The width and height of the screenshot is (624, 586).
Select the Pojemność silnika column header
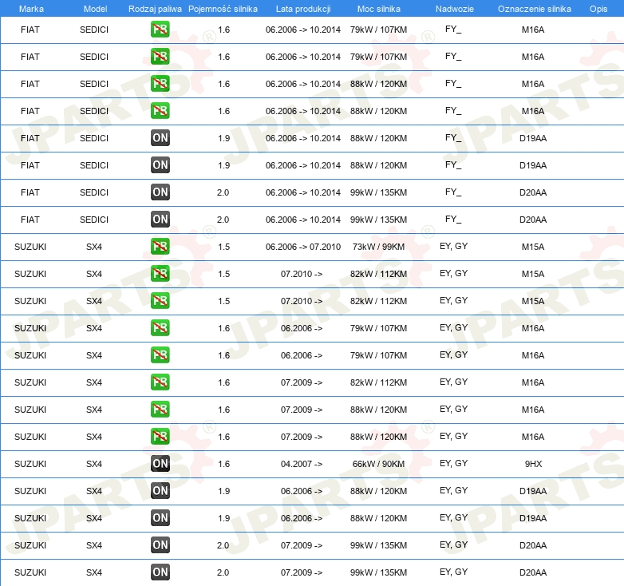(x=223, y=9)
